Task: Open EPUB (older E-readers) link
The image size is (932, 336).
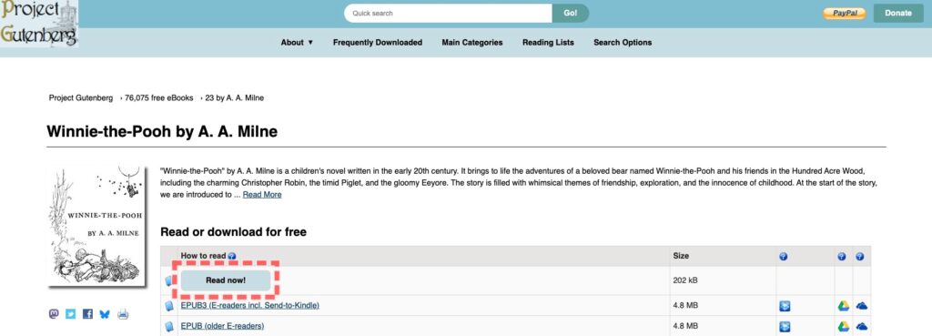Action: (x=222, y=326)
